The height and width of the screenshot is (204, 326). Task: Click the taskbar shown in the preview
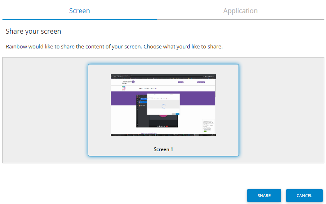(163, 135)
